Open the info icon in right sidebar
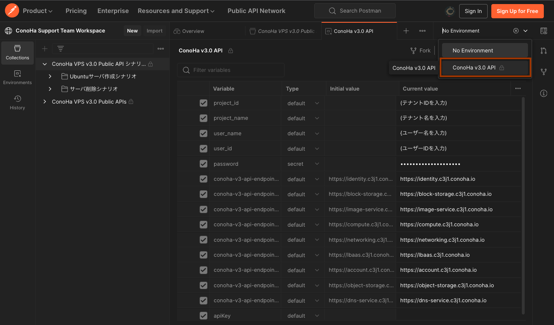 543,93
